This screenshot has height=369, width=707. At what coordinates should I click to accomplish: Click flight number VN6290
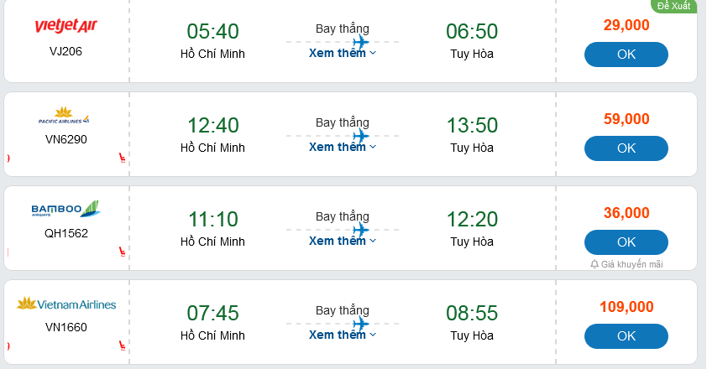pos(66,139)
